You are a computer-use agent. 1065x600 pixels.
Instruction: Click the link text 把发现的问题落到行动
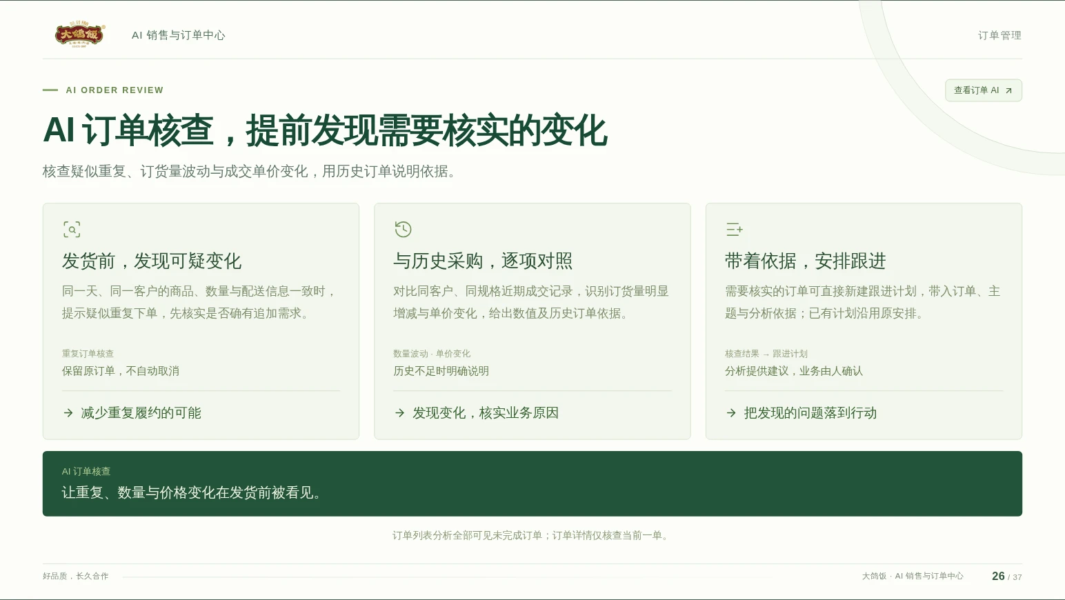810,413
